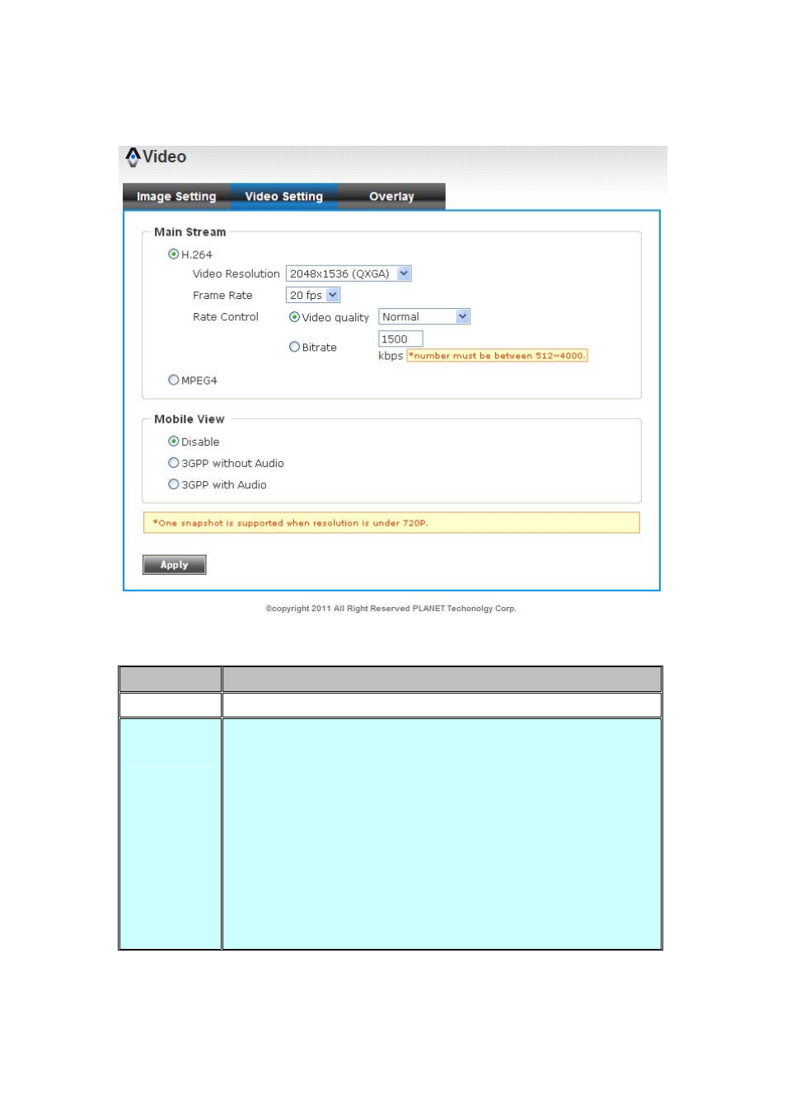This screenshot has height=1112, width=786.
Task: Select Video quality rate control
Action: (294, 317)
